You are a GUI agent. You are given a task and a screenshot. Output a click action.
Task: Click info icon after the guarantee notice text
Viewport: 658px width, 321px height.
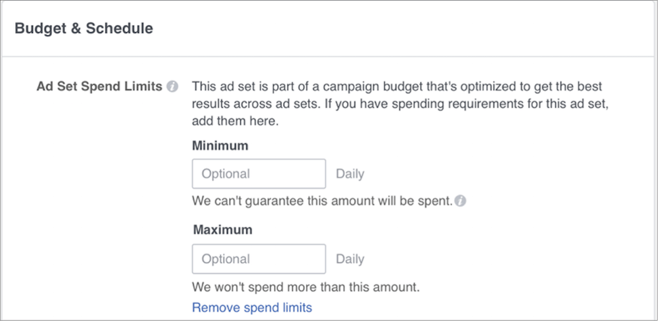(461, 201)
